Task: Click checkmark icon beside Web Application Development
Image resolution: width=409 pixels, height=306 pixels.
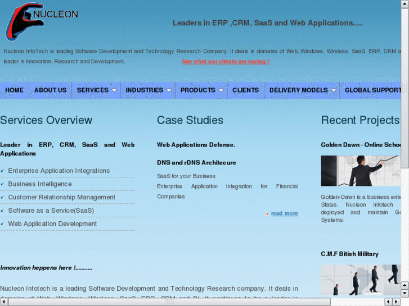Action: 2,224
